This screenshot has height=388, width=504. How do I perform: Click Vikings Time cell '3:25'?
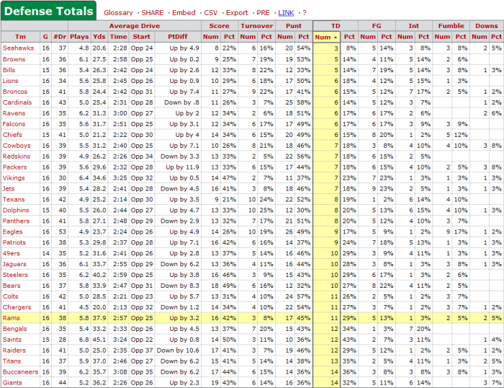click(119, 177)
